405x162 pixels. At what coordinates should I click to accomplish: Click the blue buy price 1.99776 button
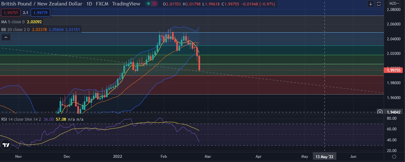(41, 13)
